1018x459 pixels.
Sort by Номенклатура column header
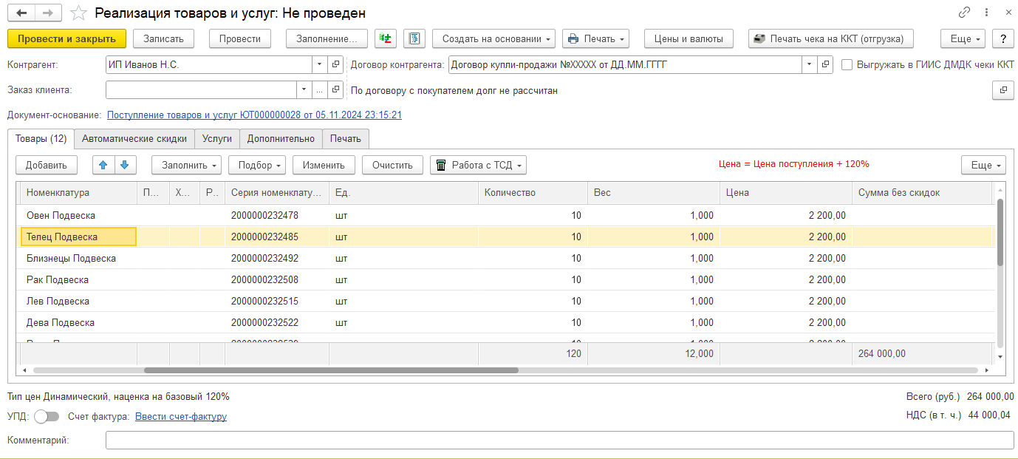coord(78,192)
